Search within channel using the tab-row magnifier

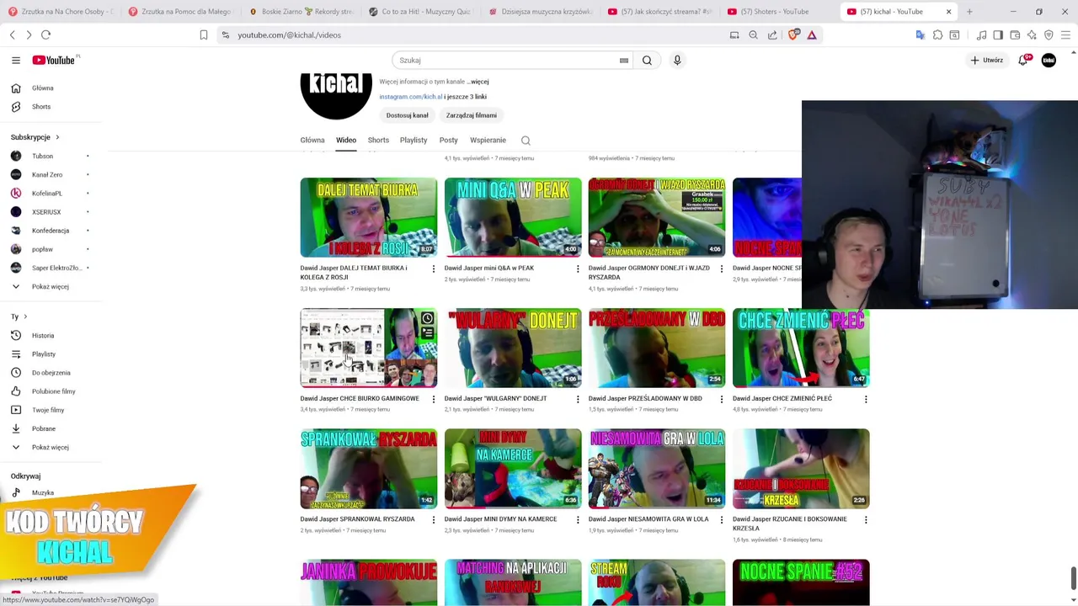tap(526, 141)
